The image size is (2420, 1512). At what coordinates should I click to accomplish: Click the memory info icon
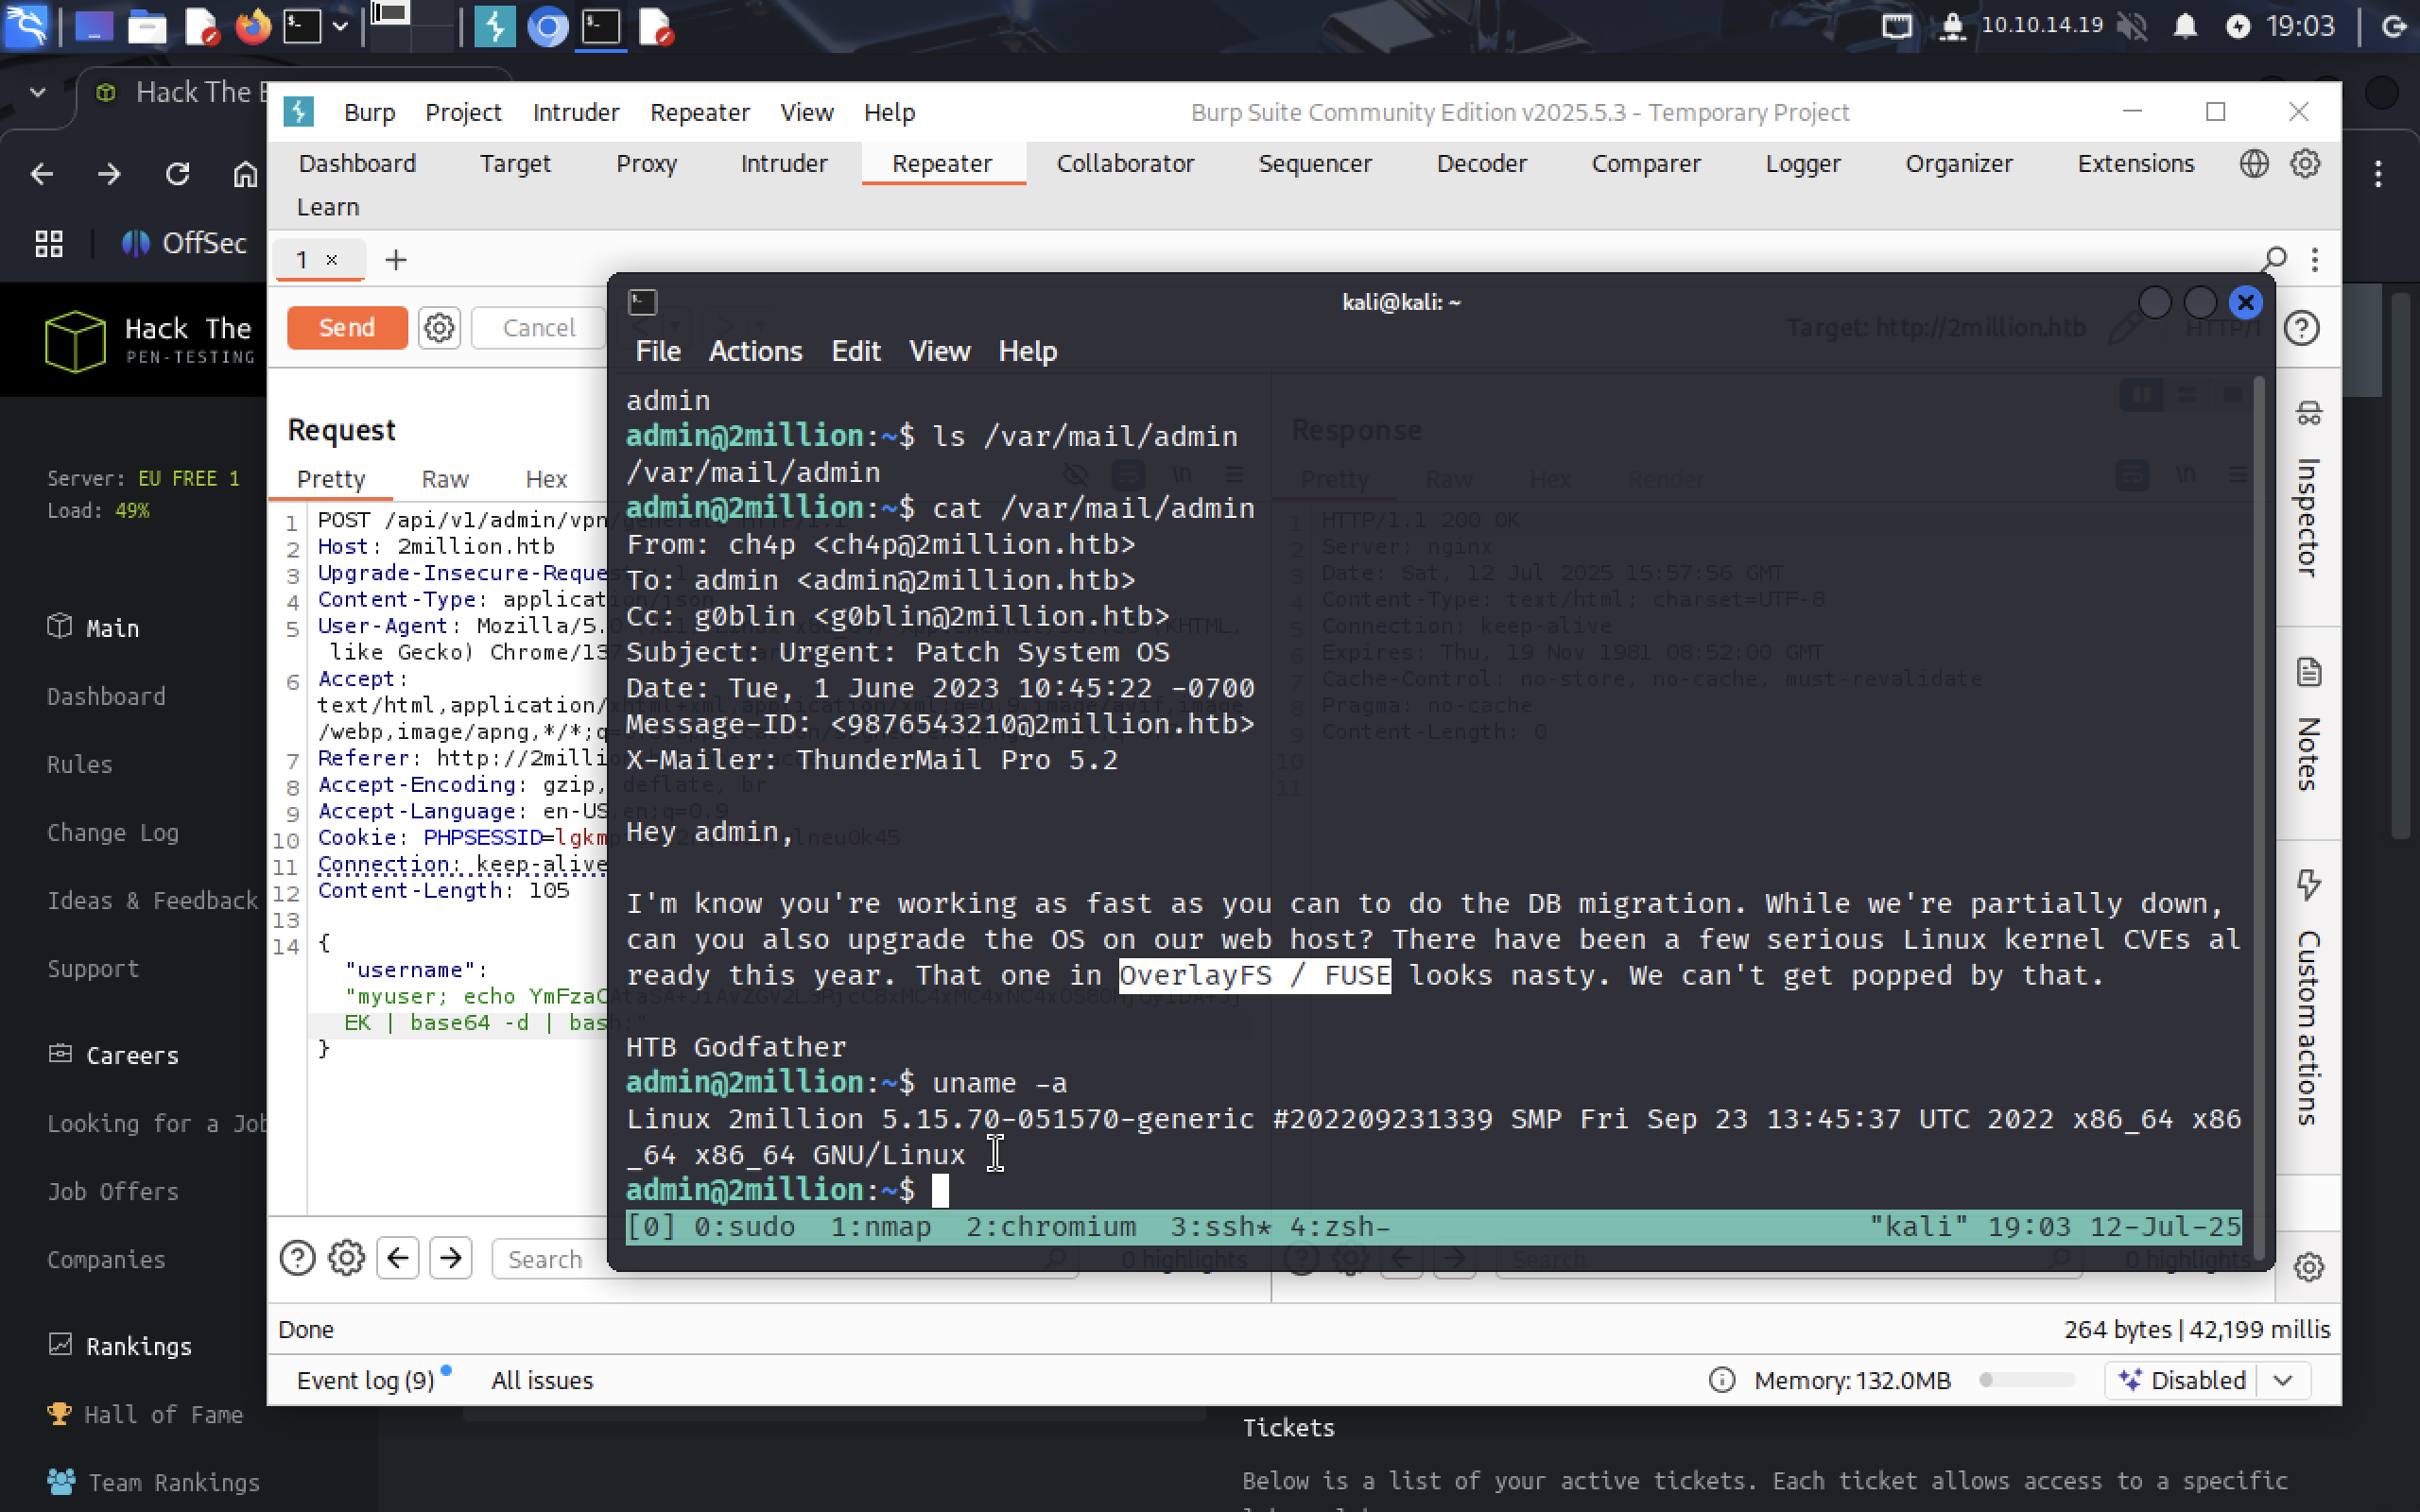tap(1722, 1380)
